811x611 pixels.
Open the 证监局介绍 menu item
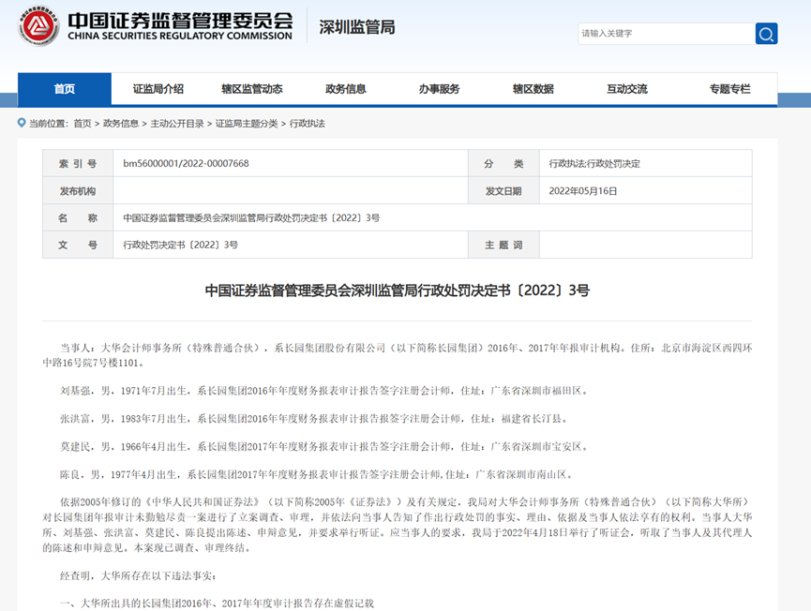pyautogui.click(x=158, y=89)
